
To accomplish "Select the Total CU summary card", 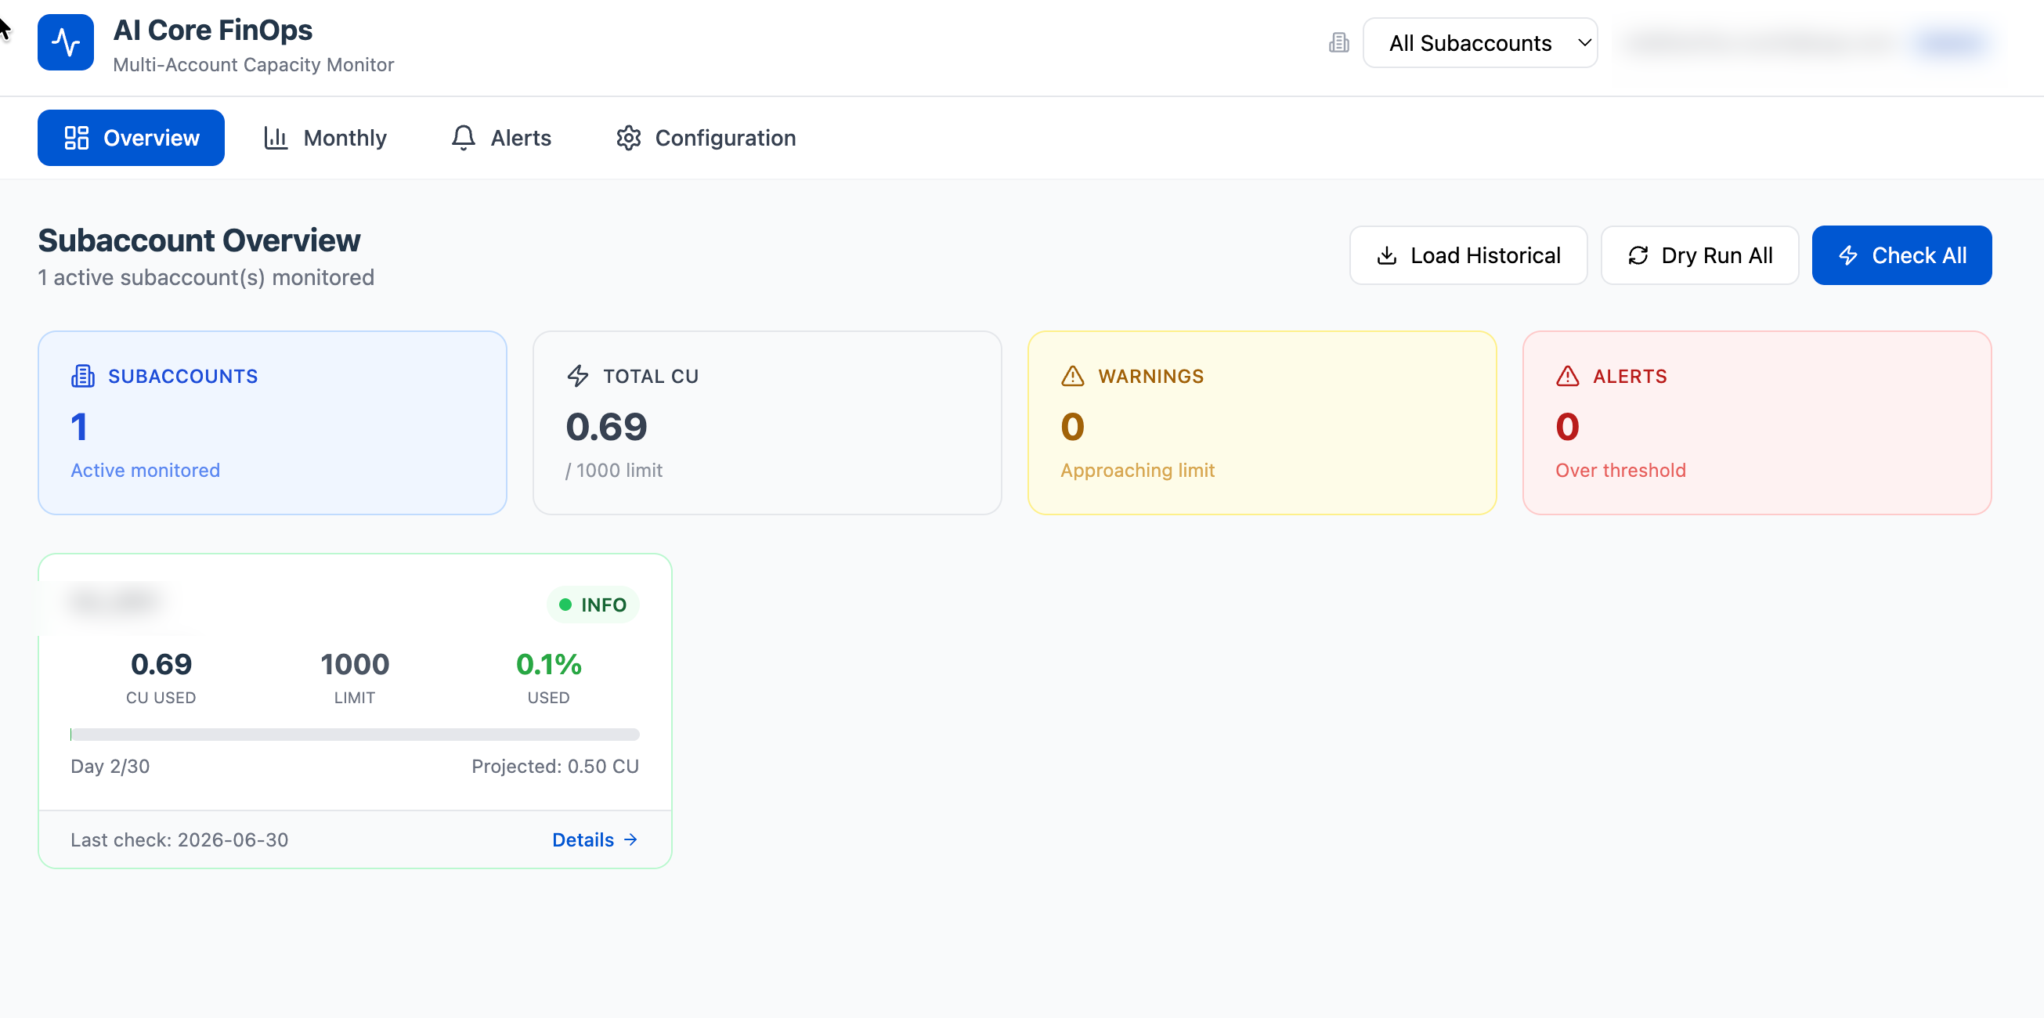I will 767,423.
